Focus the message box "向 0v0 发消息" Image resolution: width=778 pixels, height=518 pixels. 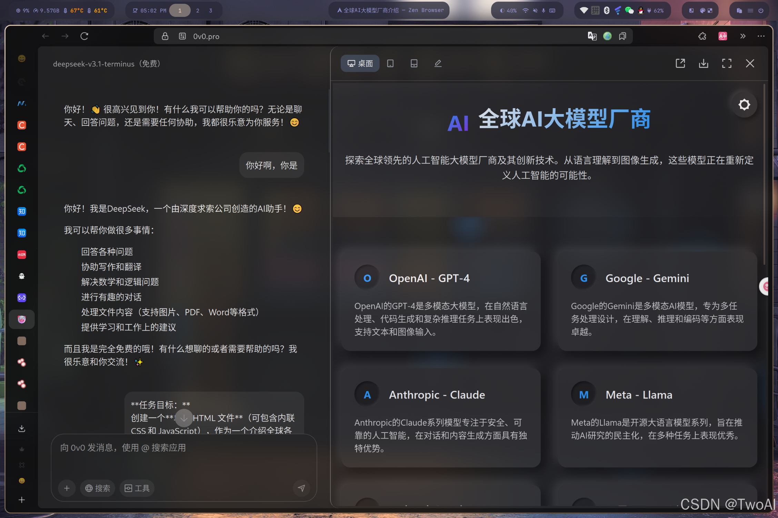(184, 448)
